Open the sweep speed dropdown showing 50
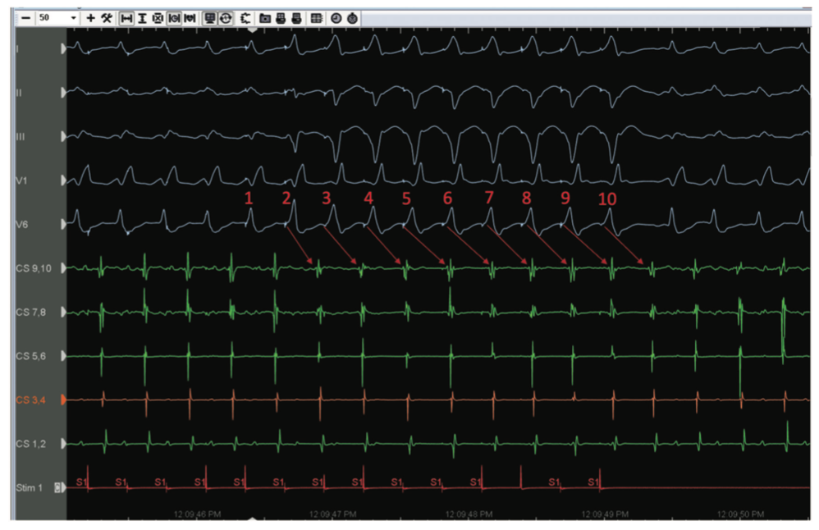 (74, 17)
